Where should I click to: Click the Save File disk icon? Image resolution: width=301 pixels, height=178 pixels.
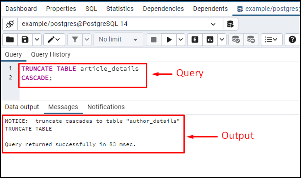pos(25,40)
